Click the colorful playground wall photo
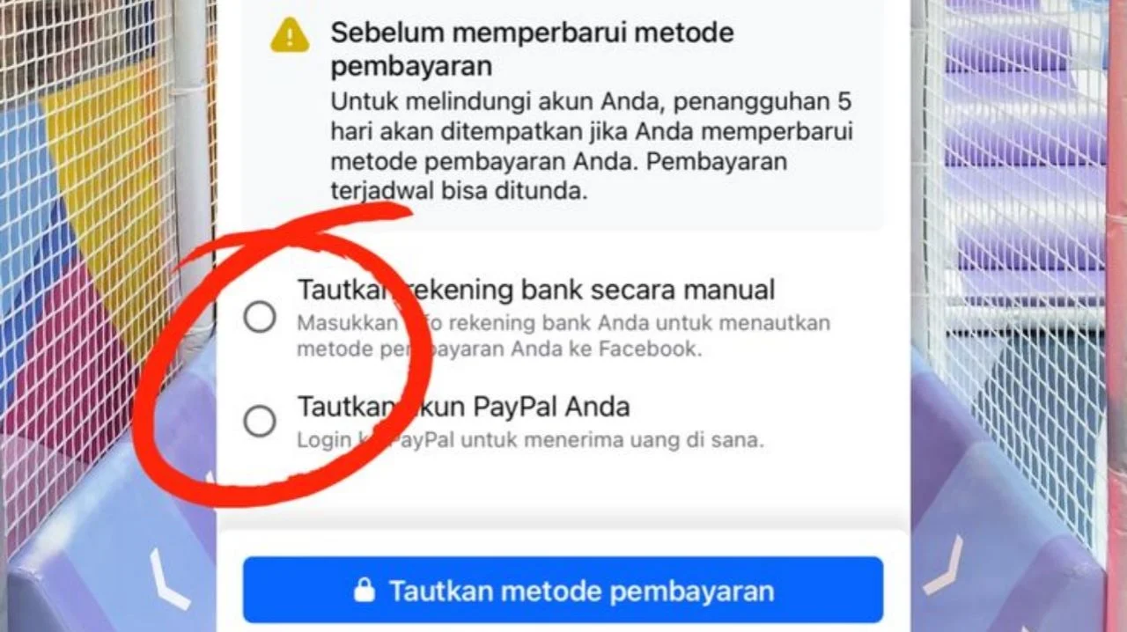 [106, 315]
